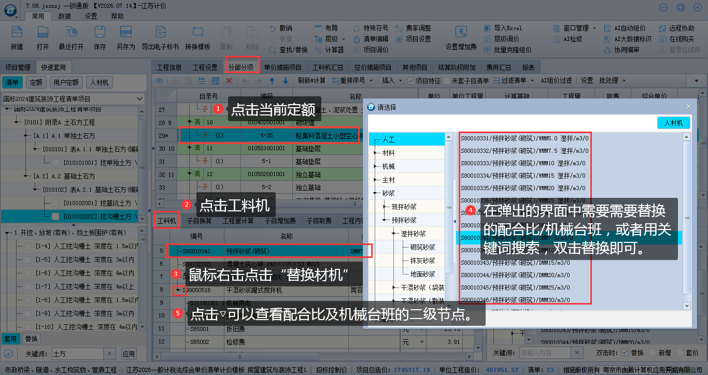708x375 pixels.
Task: Click the AI组价过滤 button
Action: 556,81
